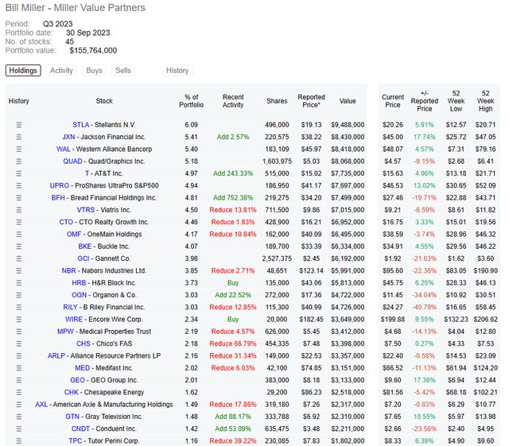509x446 pixels.
Task: Open the WAL ticker link
Action: [x=63, y=149]
